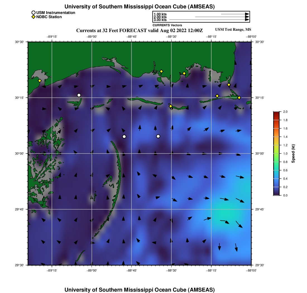The width and height of the screenshot is (307, 293).
Task: Click the dark red top of the speed colorbar
Action: 276,113
